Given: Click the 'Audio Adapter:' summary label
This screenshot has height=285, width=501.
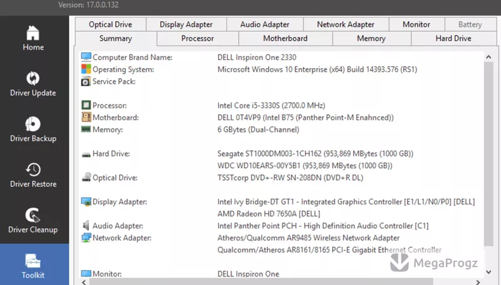Looking at the screenshot, I should (x=118, y=226).
